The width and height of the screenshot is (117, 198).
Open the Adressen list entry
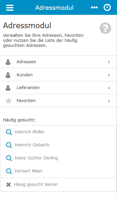click(59, 62)
